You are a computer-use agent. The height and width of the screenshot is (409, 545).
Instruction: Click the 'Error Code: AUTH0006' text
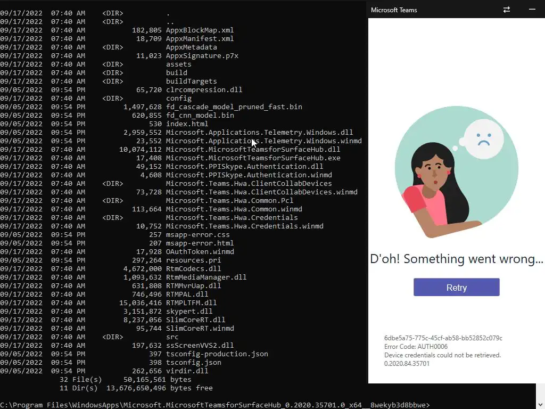point(416,346)
